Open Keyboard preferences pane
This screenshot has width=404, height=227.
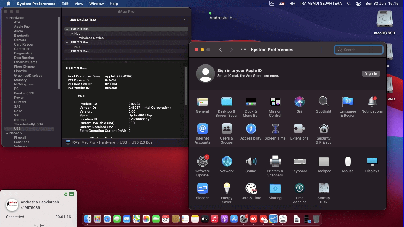tap(299, 165)
